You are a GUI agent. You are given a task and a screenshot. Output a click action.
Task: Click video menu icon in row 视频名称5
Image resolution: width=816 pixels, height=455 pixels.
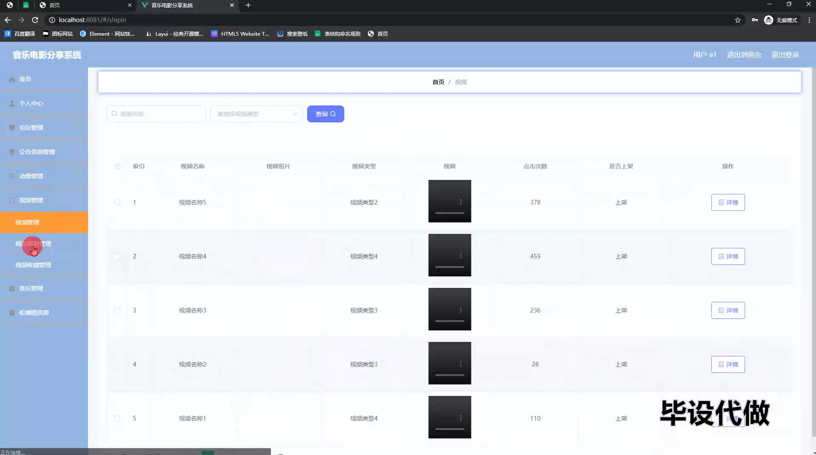pyautogui.click(x=461, y=202)
